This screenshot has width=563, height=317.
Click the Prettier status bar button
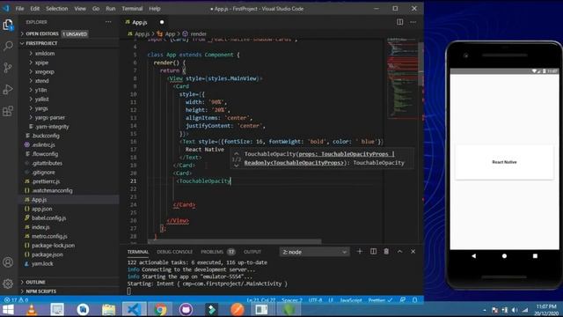coord(380,299)
